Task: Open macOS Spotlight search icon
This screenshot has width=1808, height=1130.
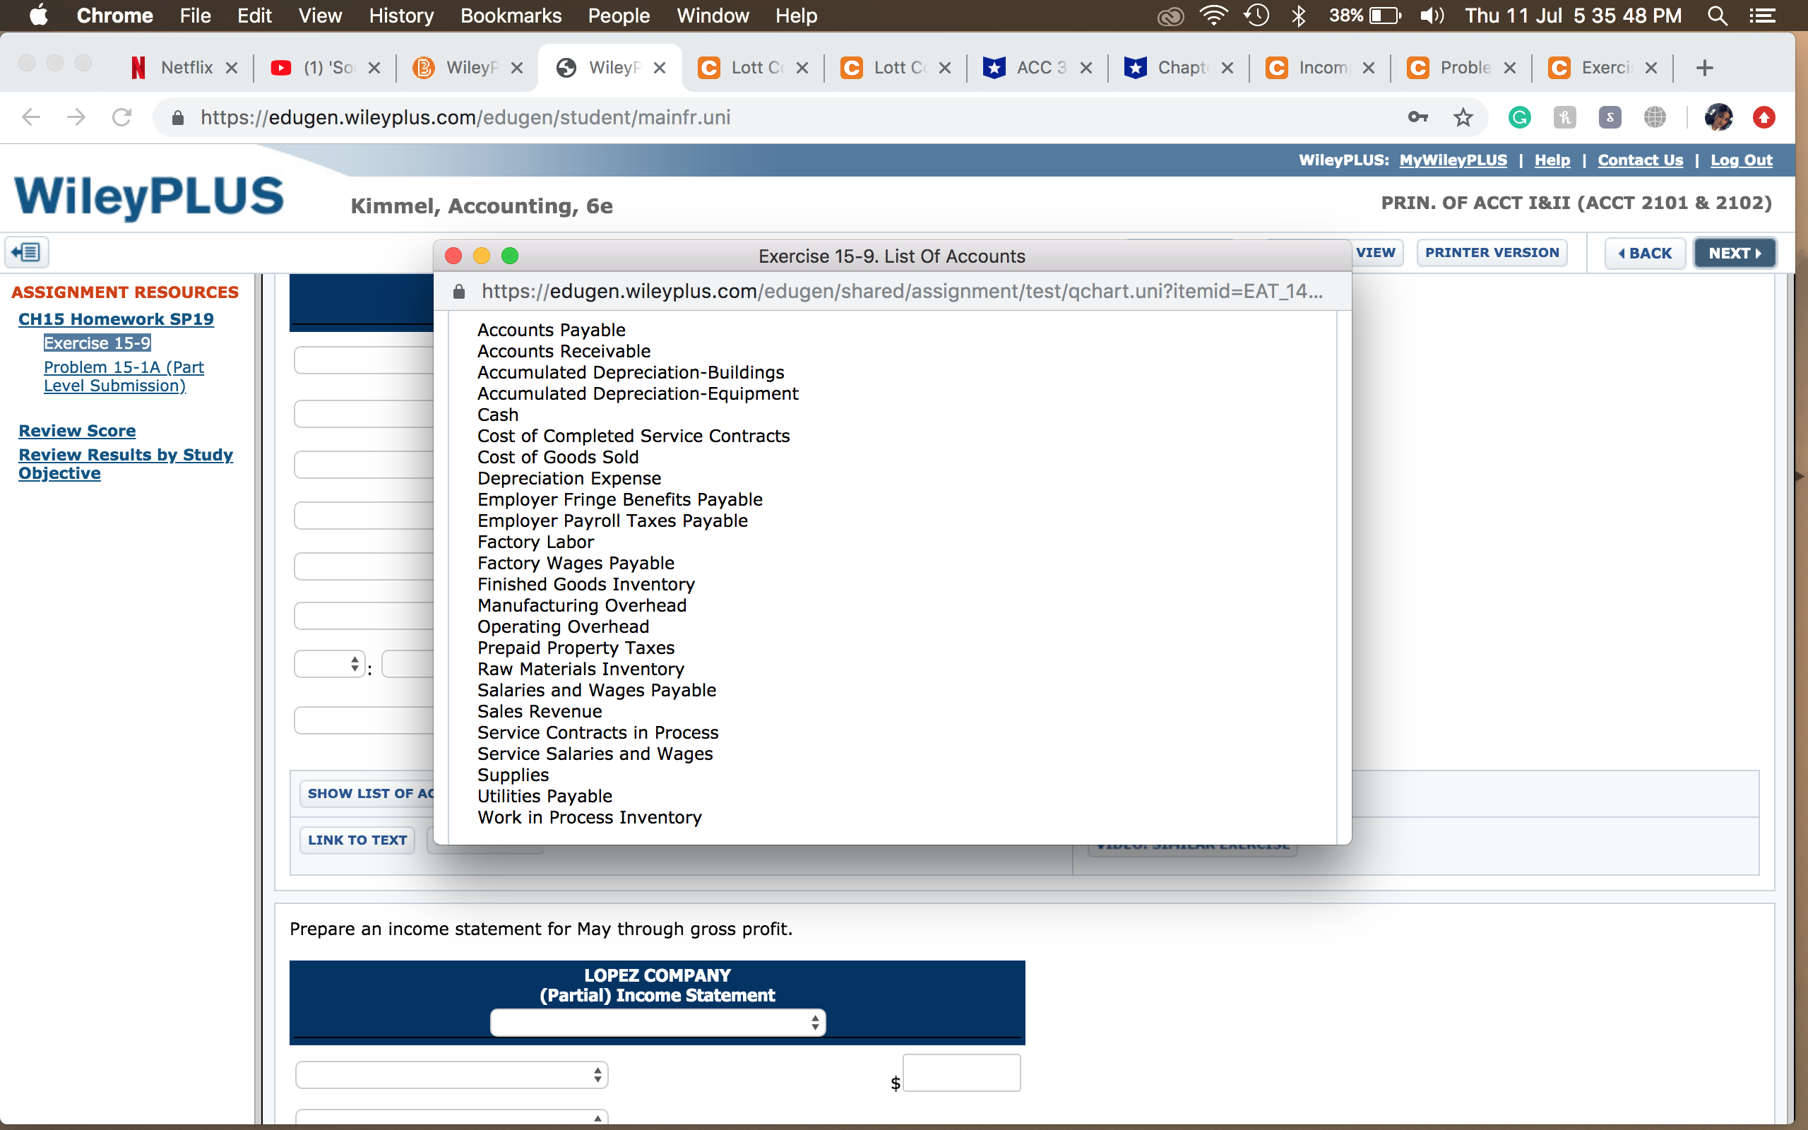Action: [1717, 16]
